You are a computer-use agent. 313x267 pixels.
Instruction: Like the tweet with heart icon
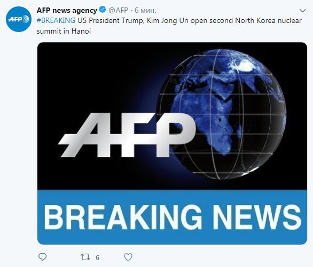tap(128, 257)
